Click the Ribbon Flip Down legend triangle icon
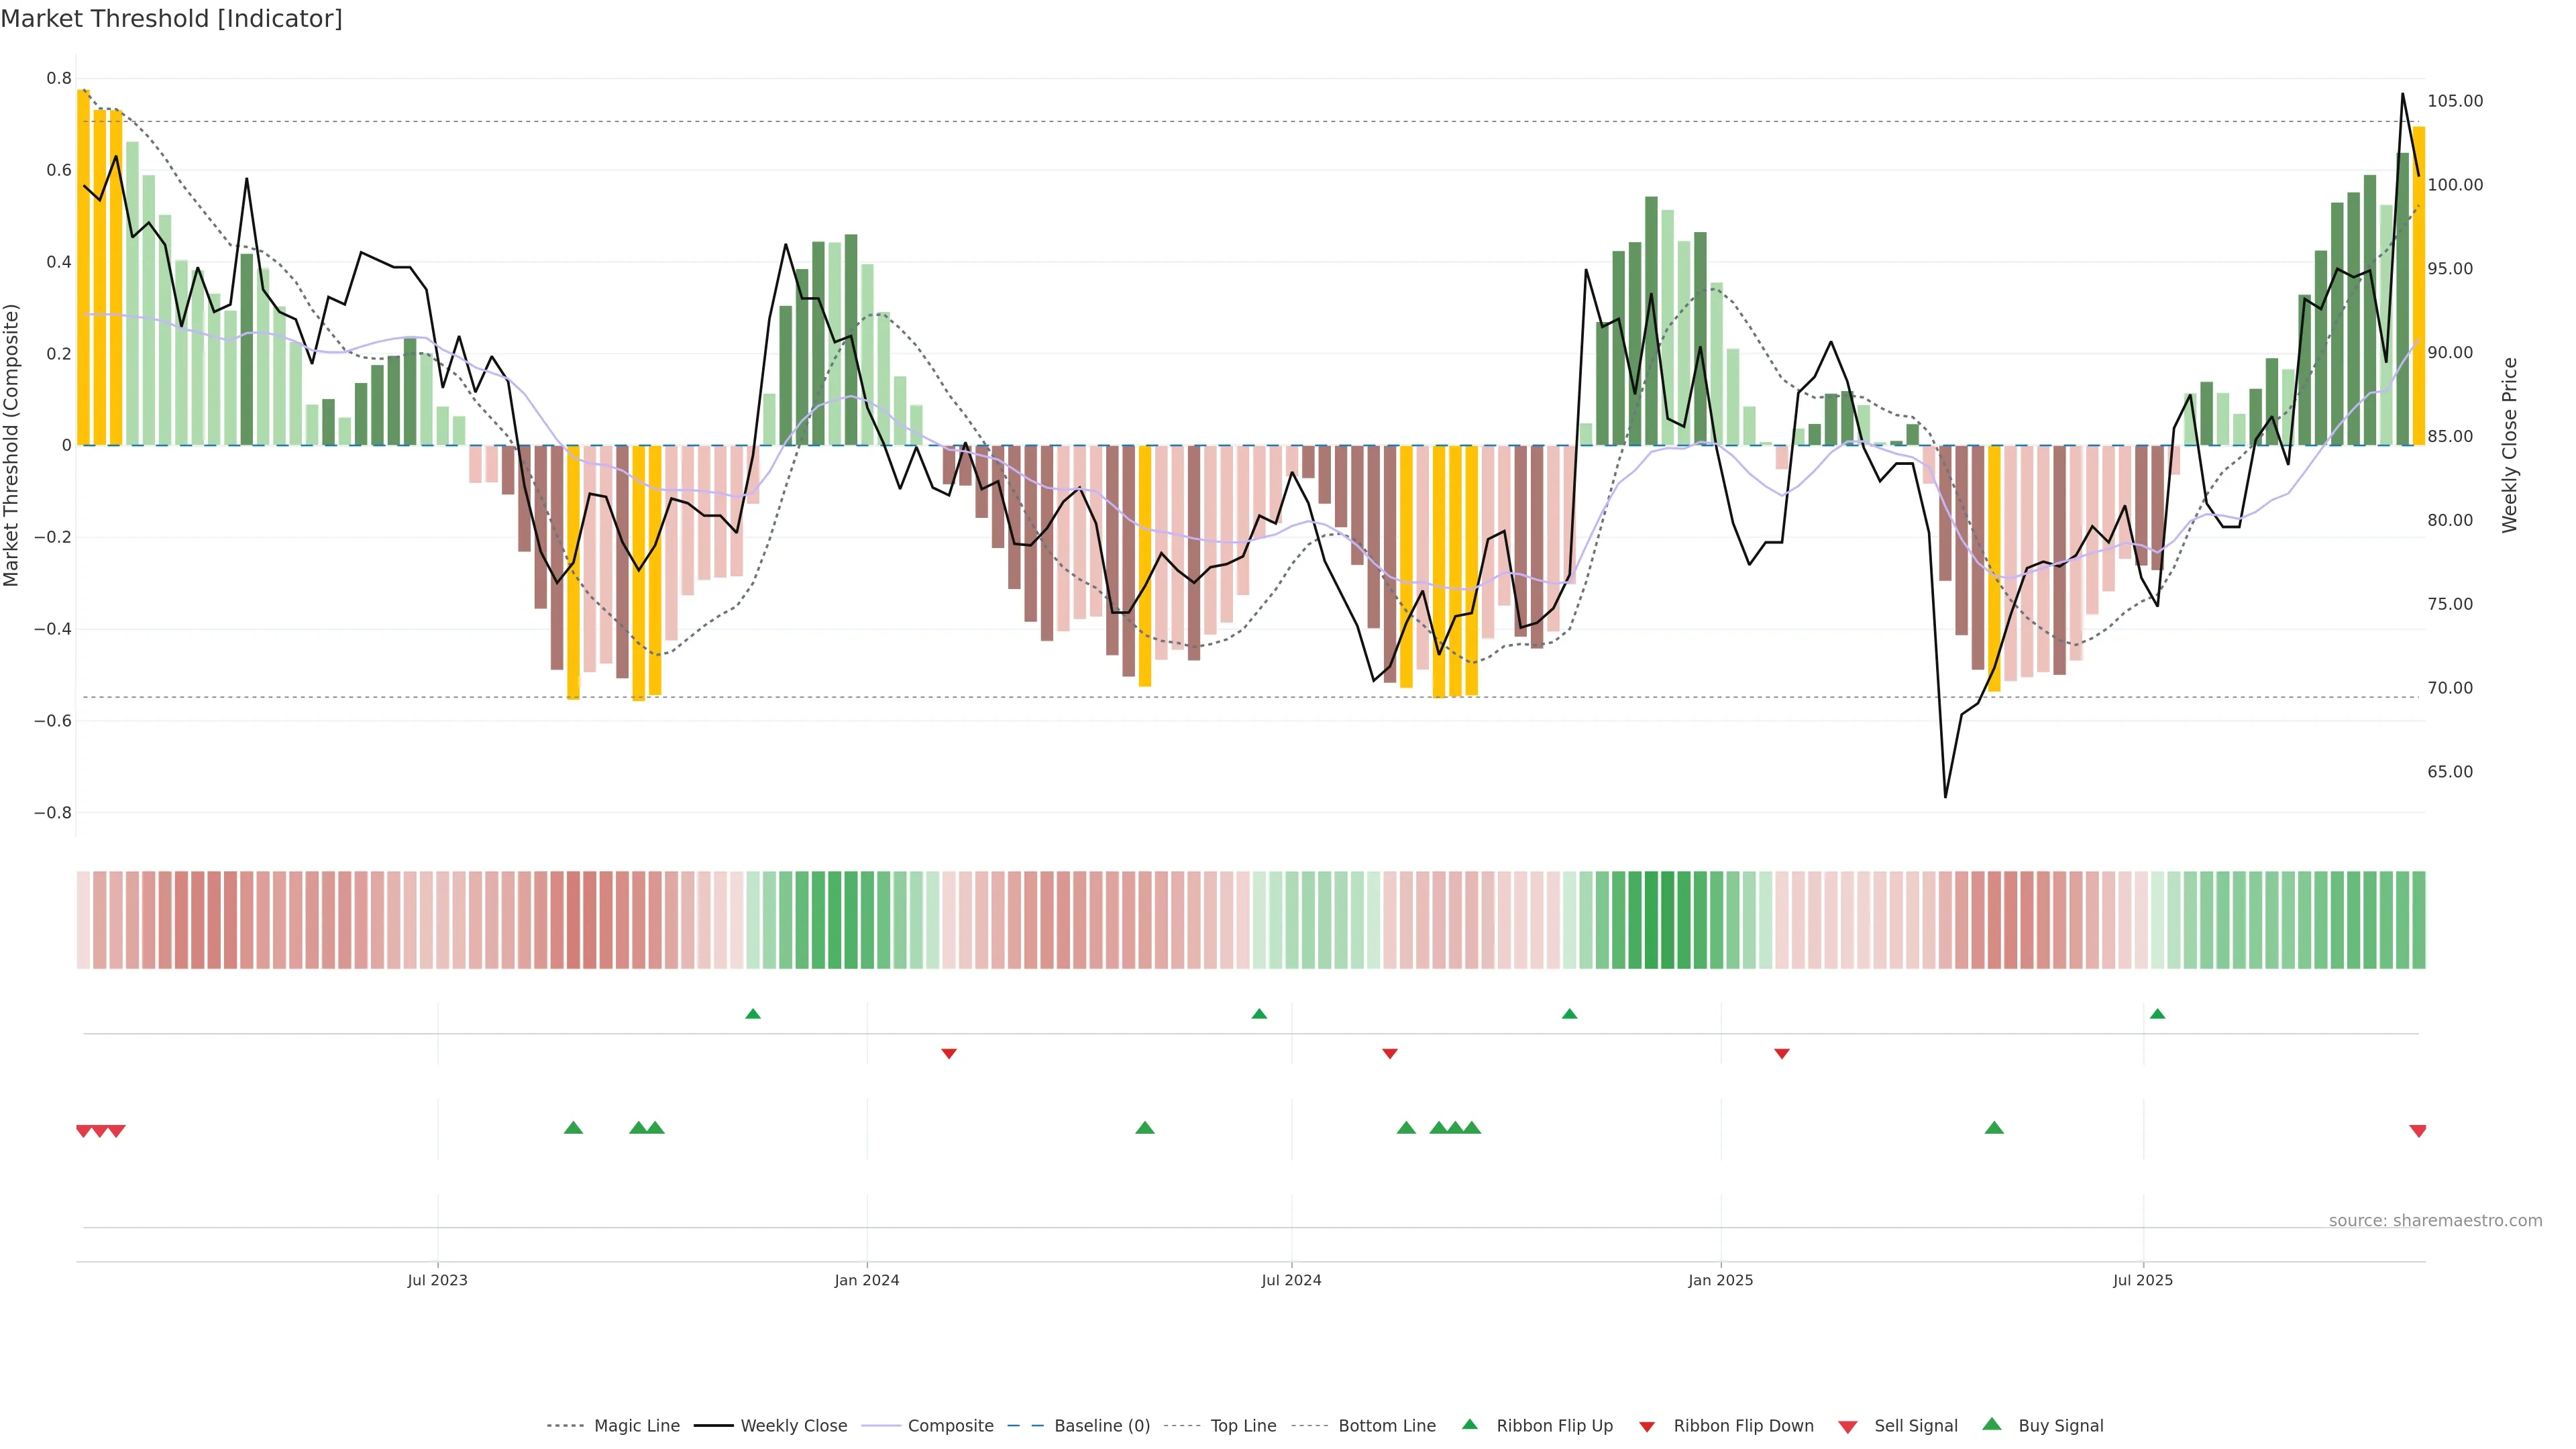This screenshot has height=1449, width=2576. (x=1647, y=1426)
